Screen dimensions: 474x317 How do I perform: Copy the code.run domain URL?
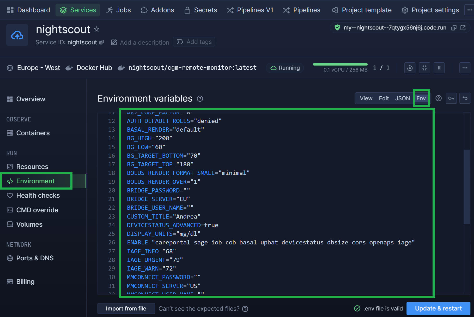click(x=454, y=28)
